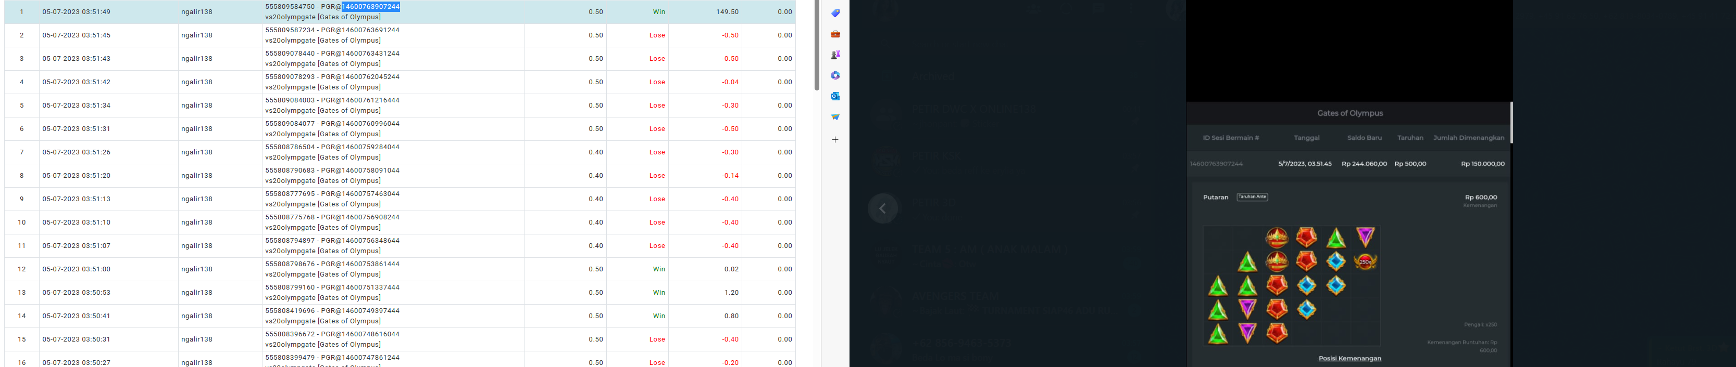Screen dimensions: 1736x367
Task: Click the 0.02 win amount in row 12
Action: tap(731, 270)
